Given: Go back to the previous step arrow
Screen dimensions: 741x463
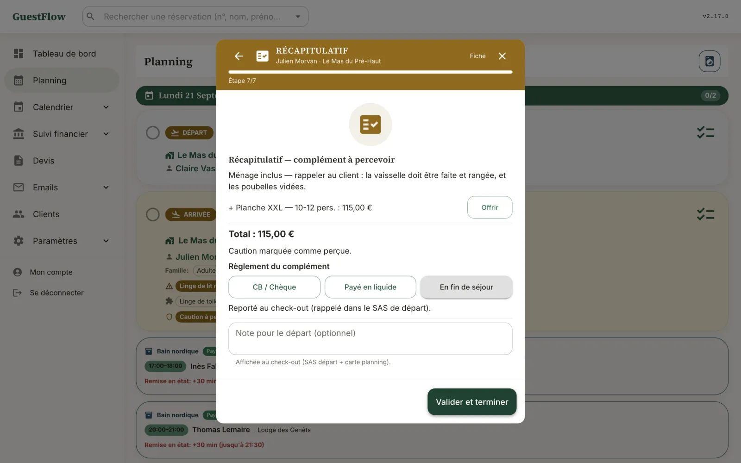Looking at the screenshot, I should pos(239,56).
